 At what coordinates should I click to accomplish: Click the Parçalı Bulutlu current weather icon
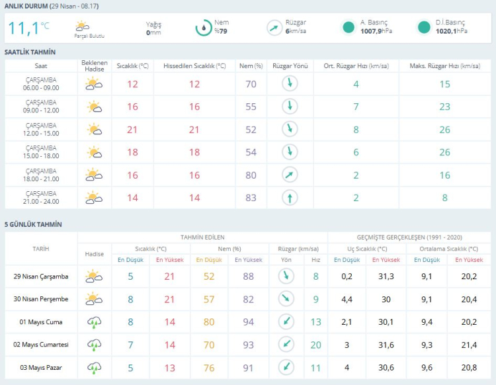tap(83, 26)
